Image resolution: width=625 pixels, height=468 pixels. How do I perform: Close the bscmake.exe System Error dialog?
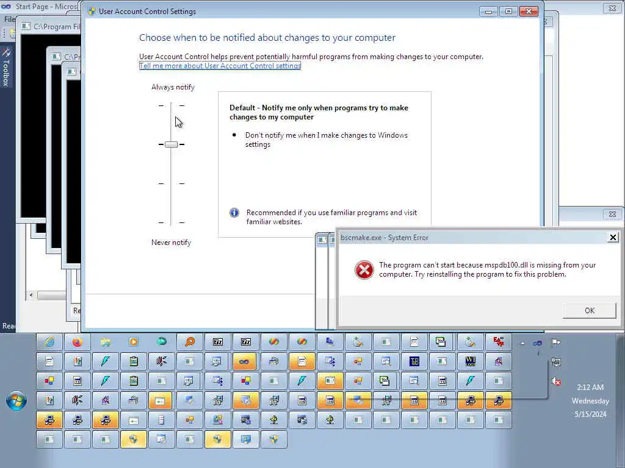(x=613, y=238)
